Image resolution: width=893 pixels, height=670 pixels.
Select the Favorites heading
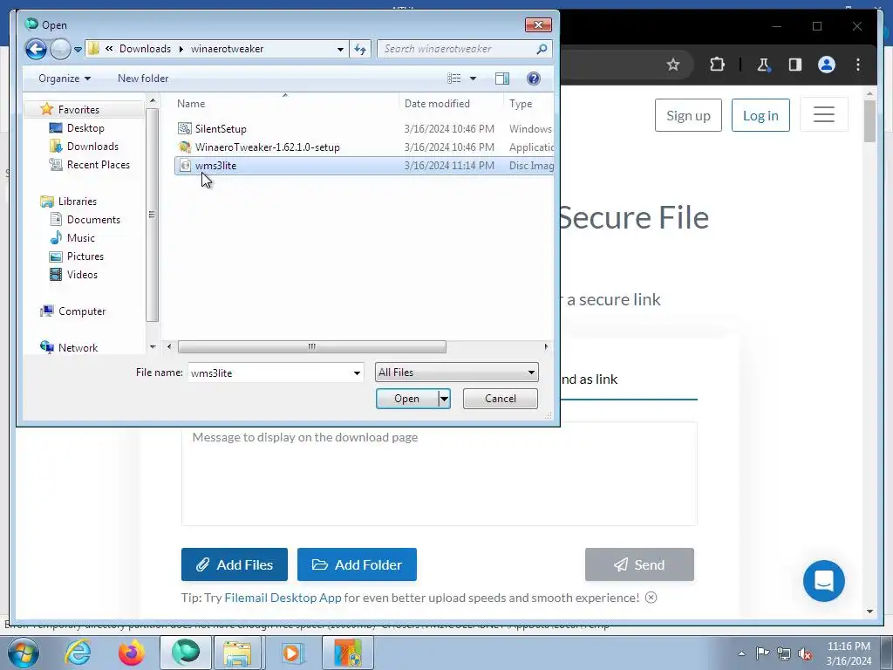78,109
